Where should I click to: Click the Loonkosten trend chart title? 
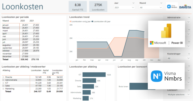tap(79, 17)
